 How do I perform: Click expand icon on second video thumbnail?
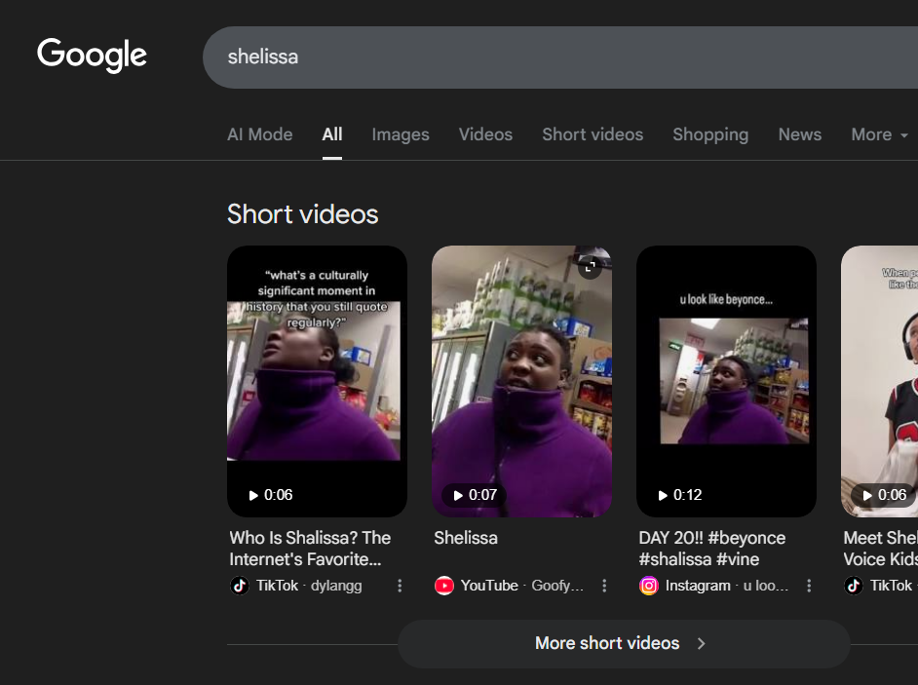590,266
